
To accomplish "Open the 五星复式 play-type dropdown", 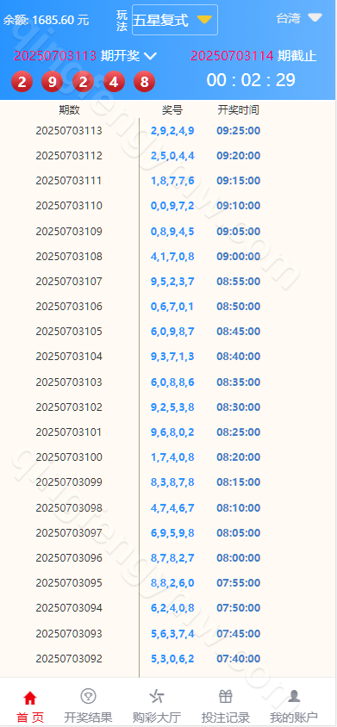I will (175, 20).
